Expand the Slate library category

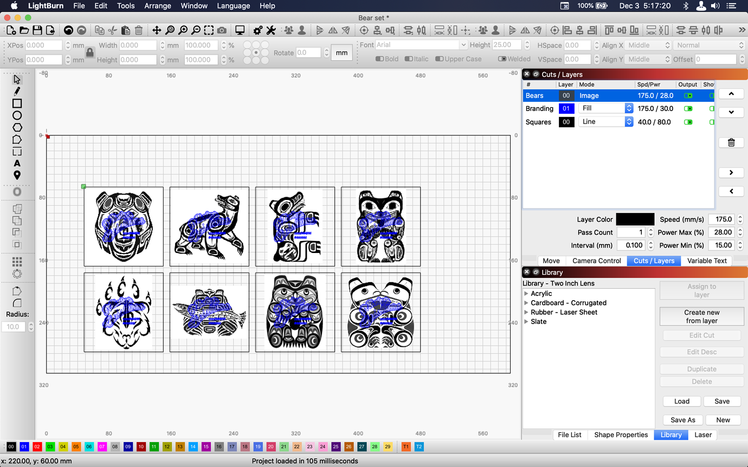(x=526, y=321)
